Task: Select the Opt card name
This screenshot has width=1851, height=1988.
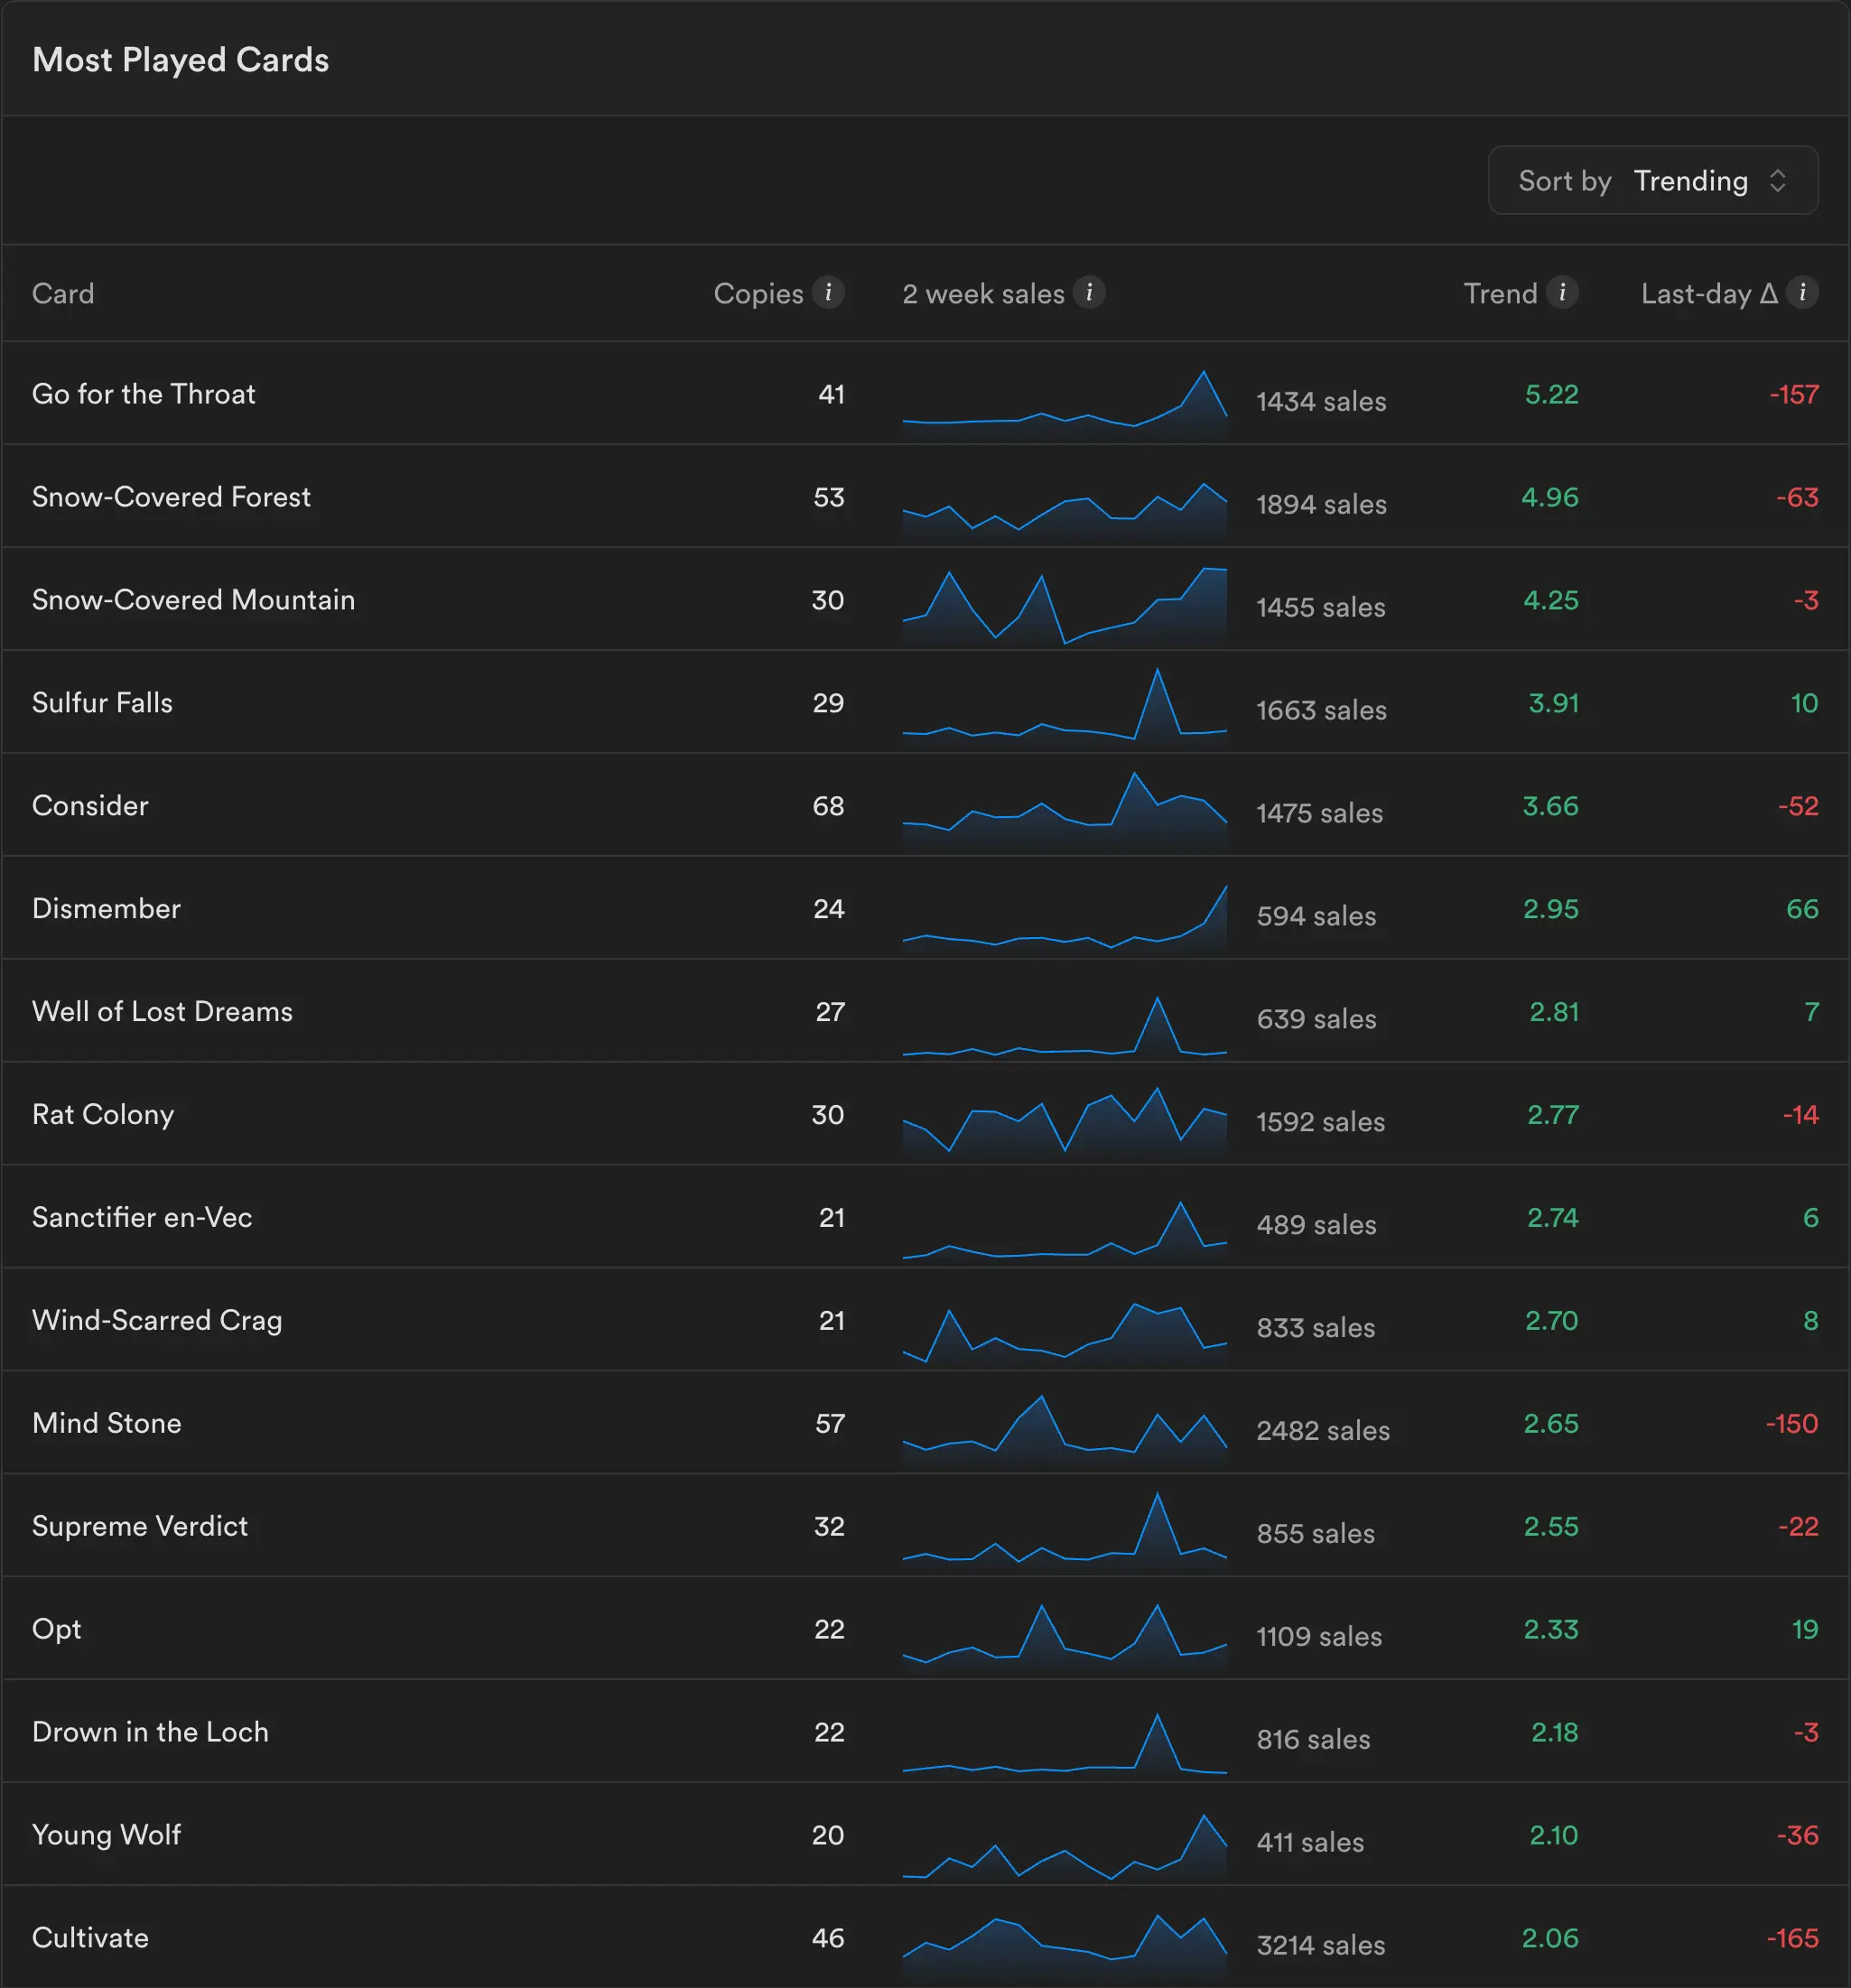Action: click(x=56, y=1629)
